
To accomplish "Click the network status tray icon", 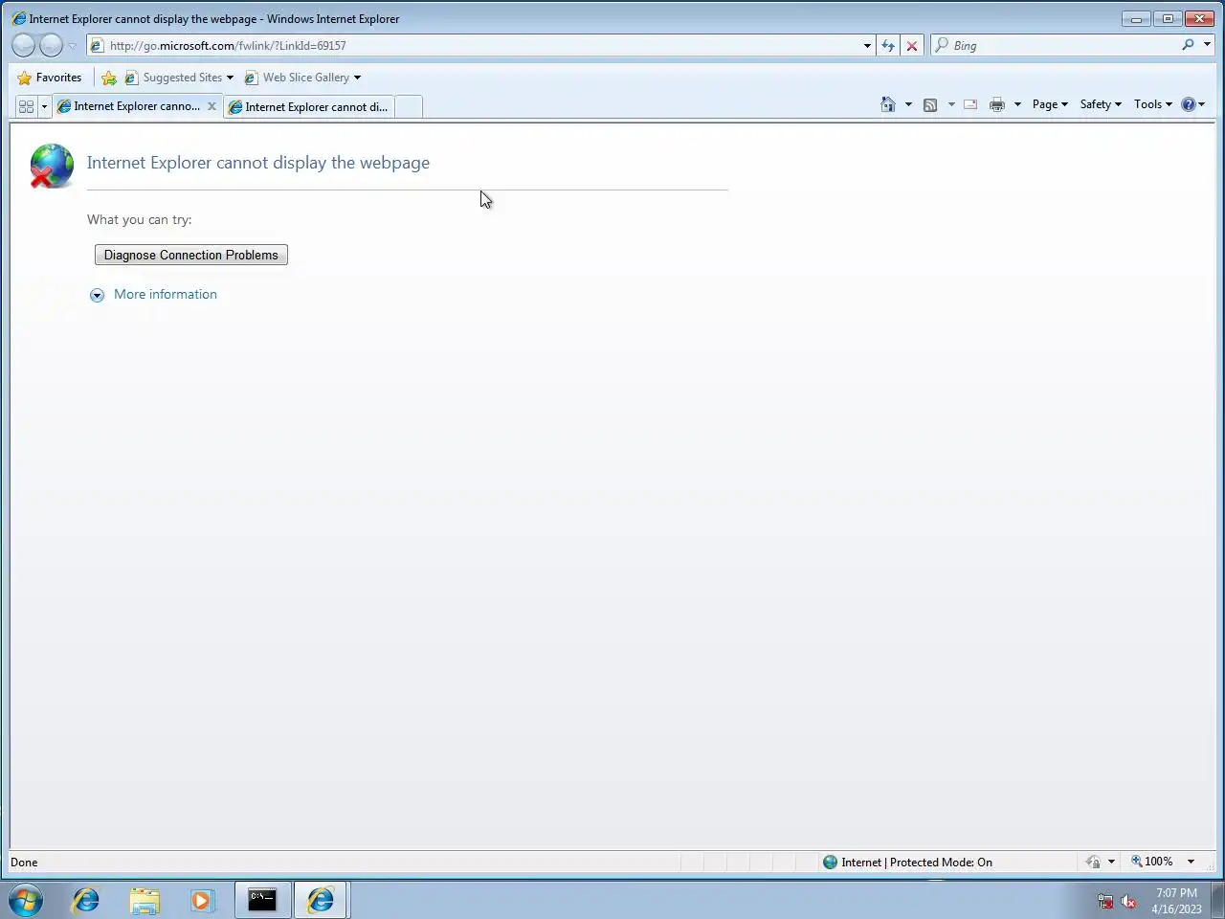I will 1105,901.
